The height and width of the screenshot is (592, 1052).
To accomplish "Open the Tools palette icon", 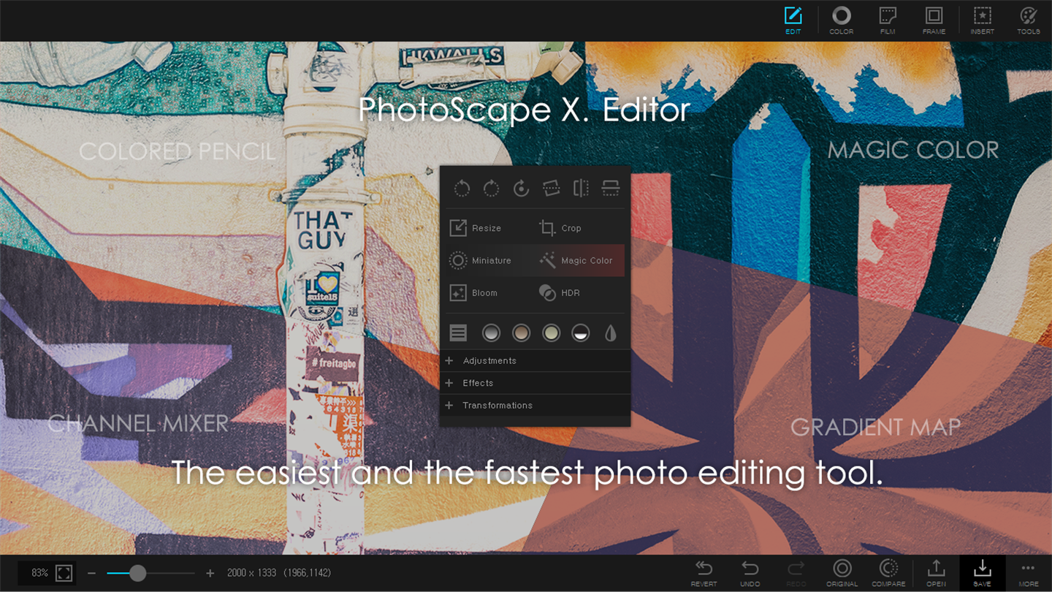I will pyautogui.click(x=1028, y=20).
